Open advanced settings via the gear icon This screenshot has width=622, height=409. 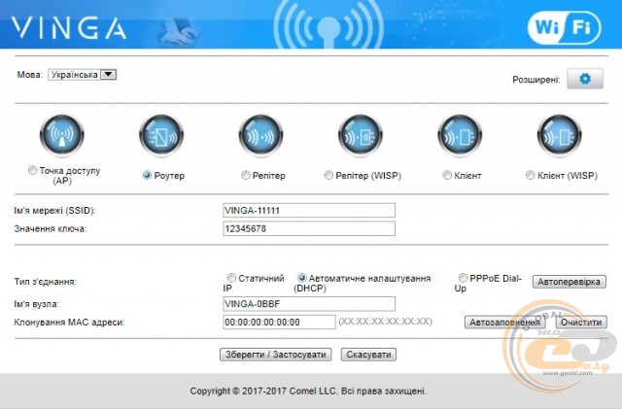(584, 79)
